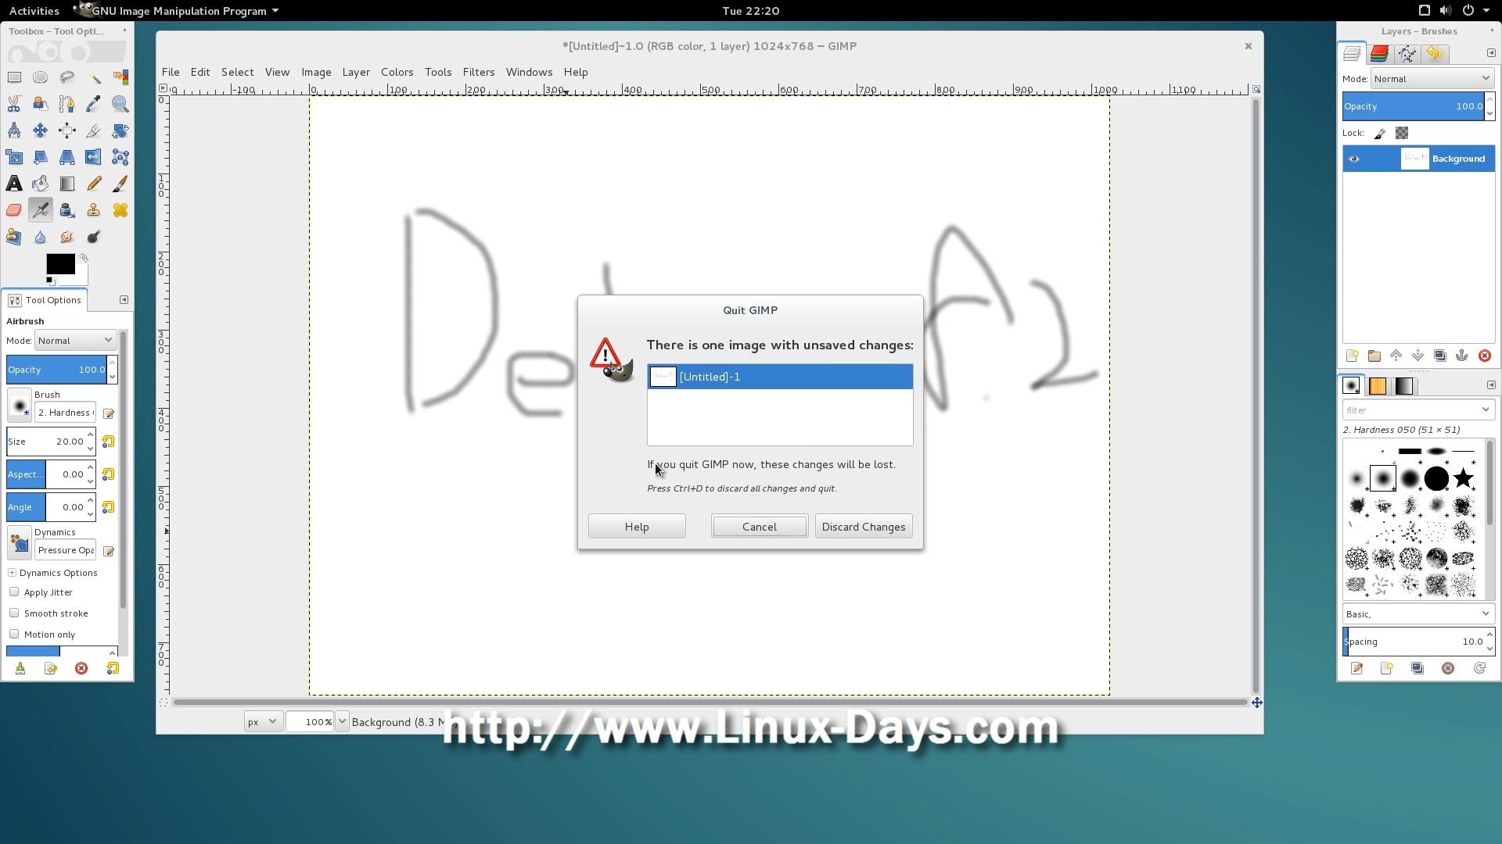
Task: Click the brush Spacing field
Action: pyautogui.click(x=1413, y=642)
